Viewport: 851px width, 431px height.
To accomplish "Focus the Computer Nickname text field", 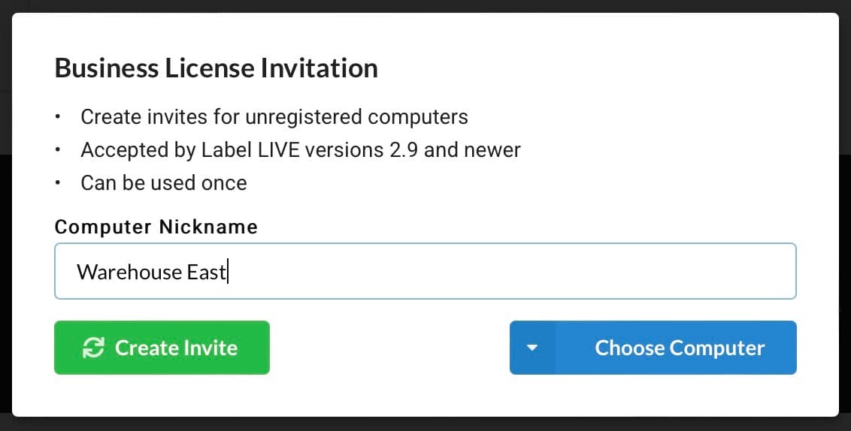I will pyautogui.click(x=425, y=271).
